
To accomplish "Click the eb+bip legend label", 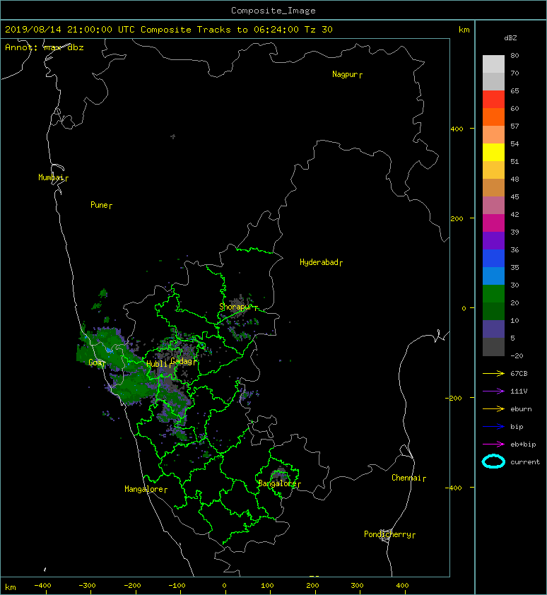I will (523, 444).
